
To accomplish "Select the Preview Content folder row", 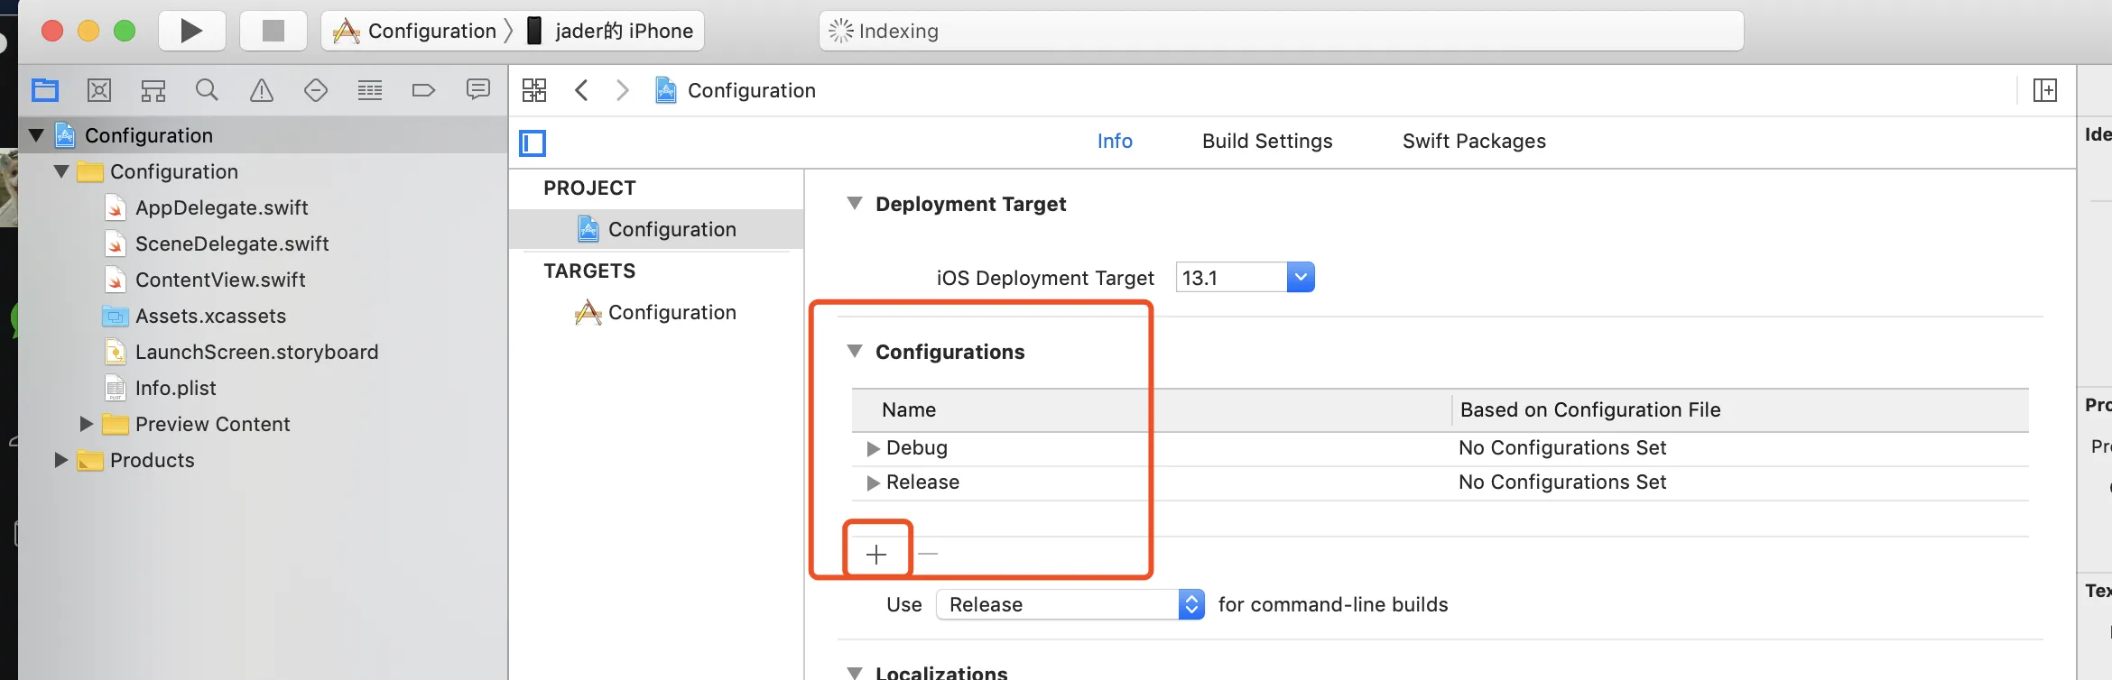I will (263, 424).
